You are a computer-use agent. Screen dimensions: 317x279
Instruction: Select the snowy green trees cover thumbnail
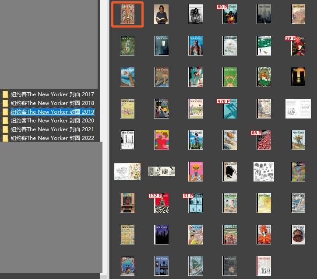(264, 45)
